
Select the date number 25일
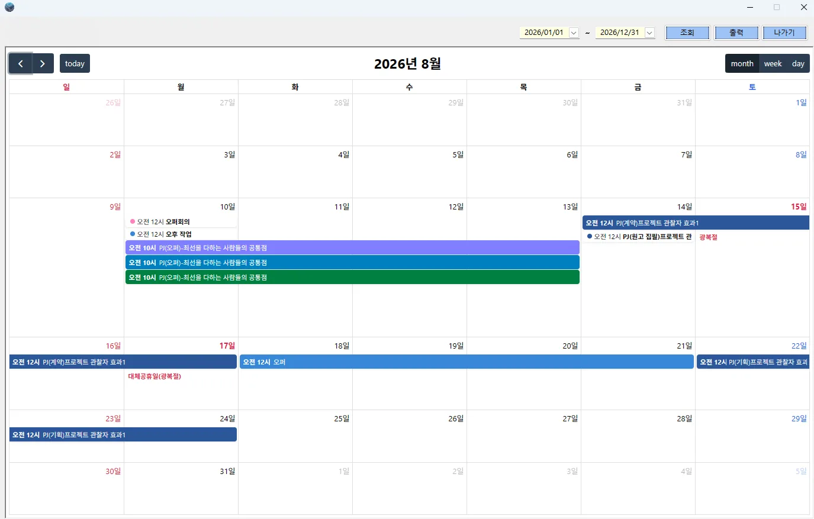[x=342, y=418]
